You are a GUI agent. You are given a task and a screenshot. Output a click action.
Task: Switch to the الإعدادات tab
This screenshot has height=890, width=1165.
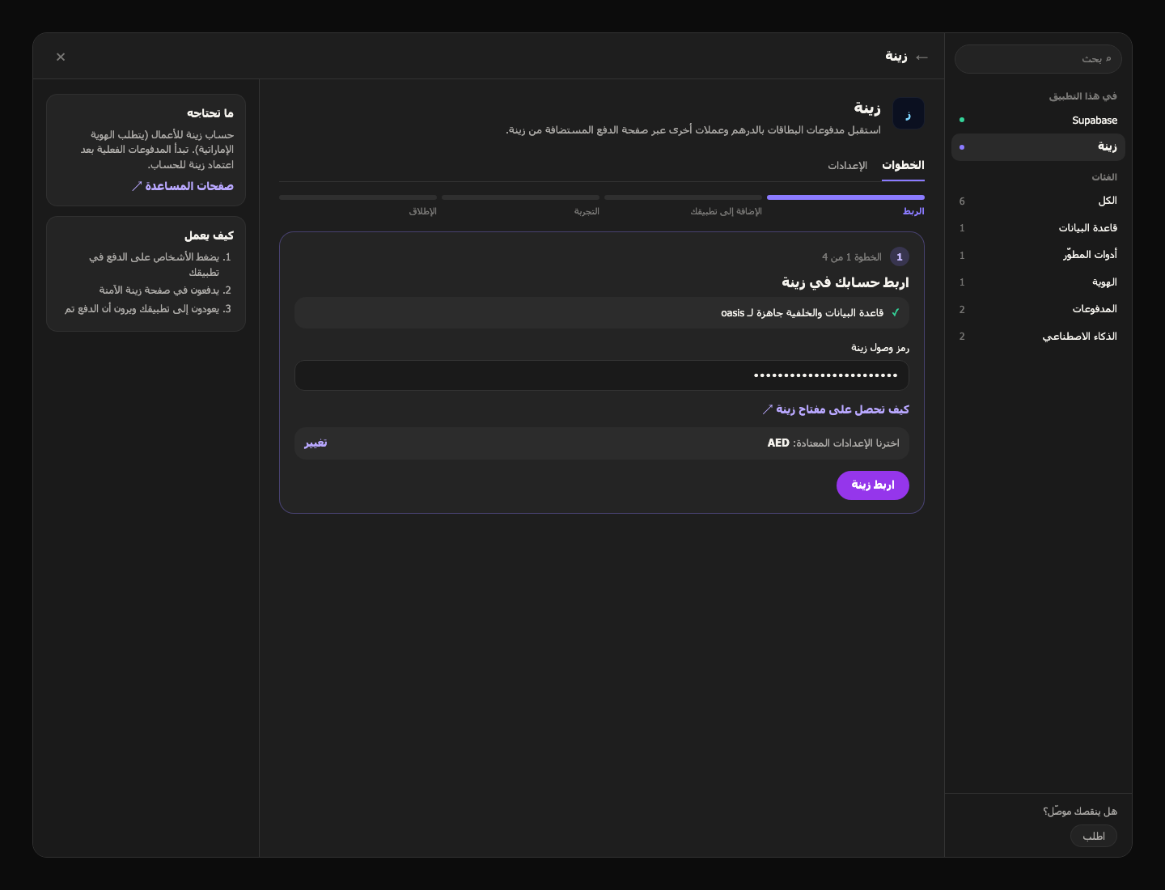pos(847,165)
